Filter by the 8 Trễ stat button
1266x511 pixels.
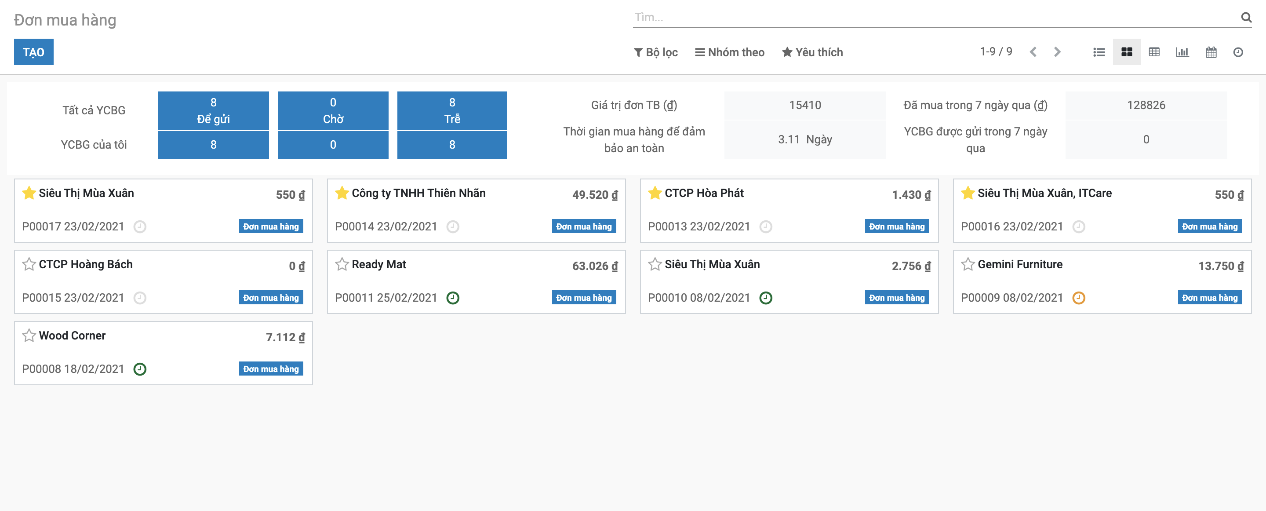[451, 111]
